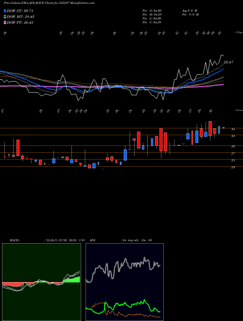The width and height of the screenshot is (243, 321).
Task: Click the Pre C: 34.29 value
Action: tap(152, 22)
